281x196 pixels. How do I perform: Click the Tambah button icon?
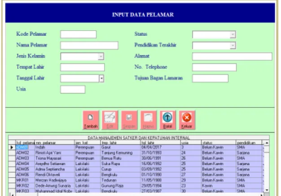pos(91,120)
